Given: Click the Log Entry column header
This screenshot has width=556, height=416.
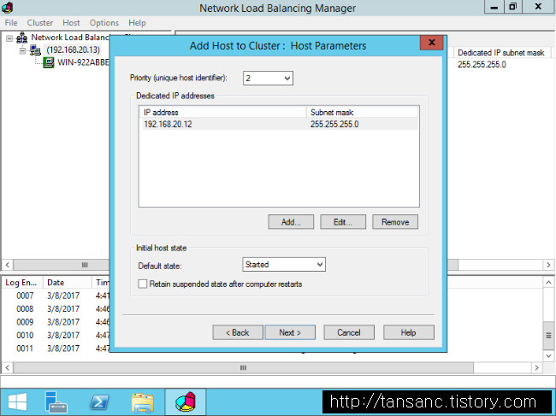Looking at the screenshot, I should [22, 283].
